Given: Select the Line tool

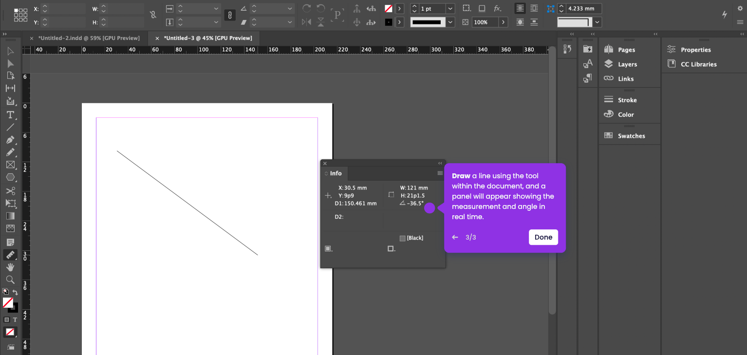Looking at the screenshot, I should click(10, 127).
